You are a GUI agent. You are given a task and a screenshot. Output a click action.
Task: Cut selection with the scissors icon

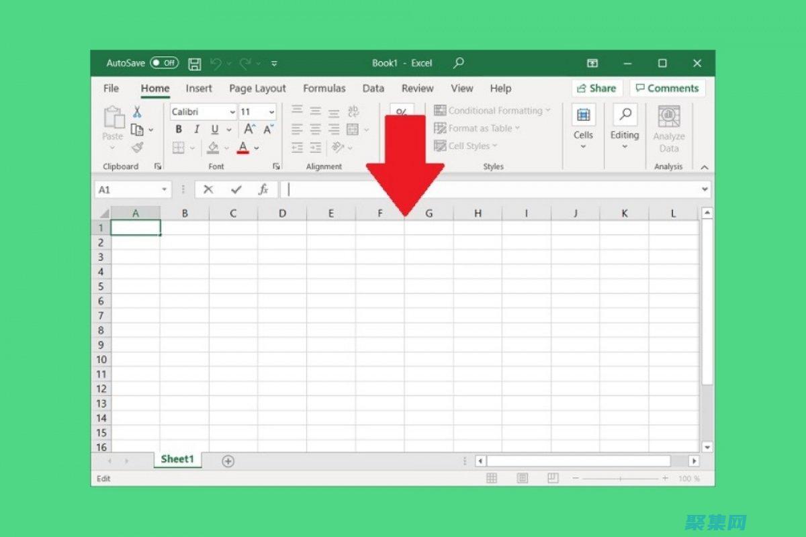[138, 111]
